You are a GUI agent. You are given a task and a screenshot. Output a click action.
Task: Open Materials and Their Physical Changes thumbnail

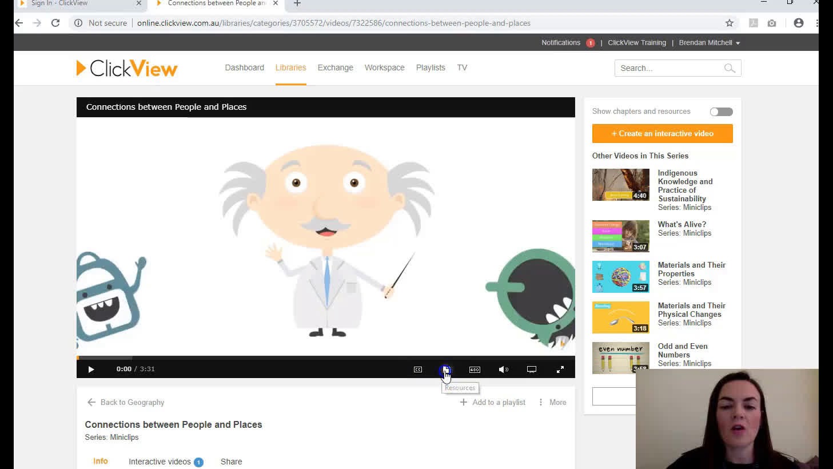point(620,317)
